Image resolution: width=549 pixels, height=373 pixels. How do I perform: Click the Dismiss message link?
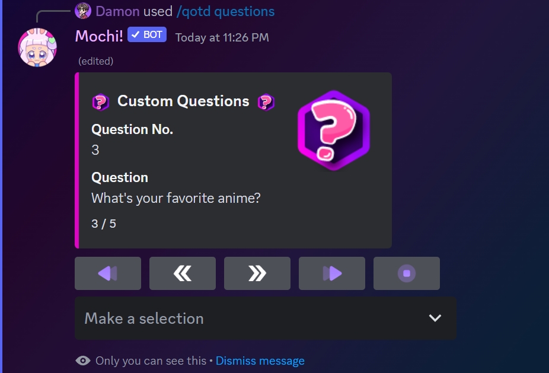coord(260,361)
